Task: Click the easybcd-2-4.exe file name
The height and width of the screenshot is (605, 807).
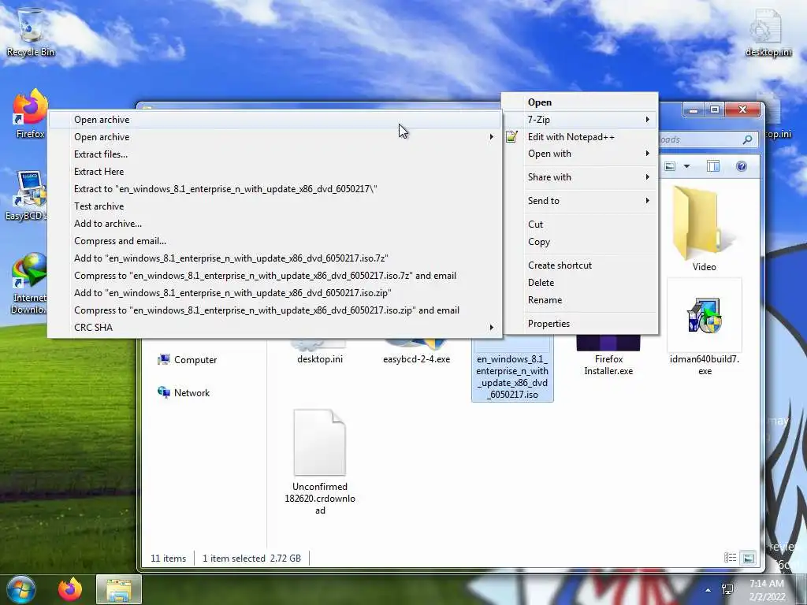Action: tap(416, 359)
